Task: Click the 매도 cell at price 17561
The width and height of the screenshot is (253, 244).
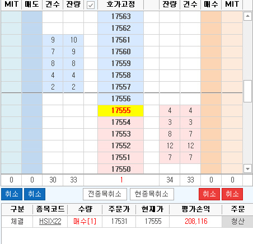Action: tap(32, 40)
